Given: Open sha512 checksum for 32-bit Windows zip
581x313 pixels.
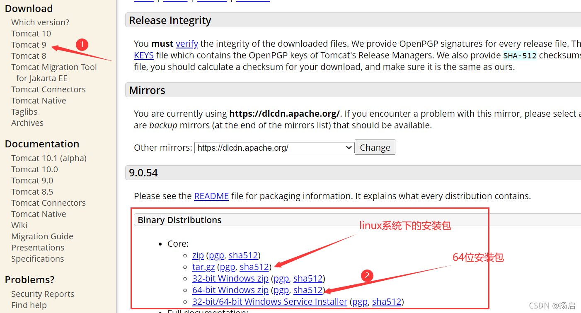Looking at the screenshot, I should (308, 279).
